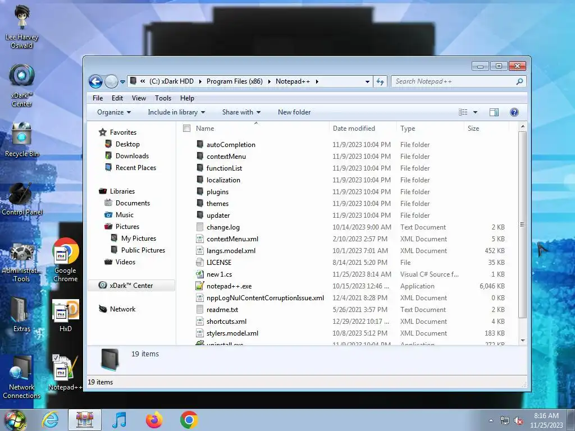Expand the address bar history dropdown
This screenshot has width=575, height=431.
click(367, 82)
